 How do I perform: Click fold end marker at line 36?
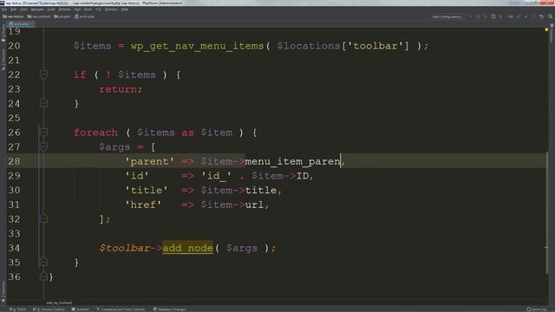pyautogui.click(x=43, y=276)
